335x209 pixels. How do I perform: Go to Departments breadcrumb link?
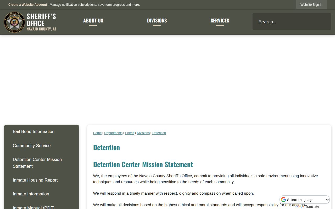(113, 133)
